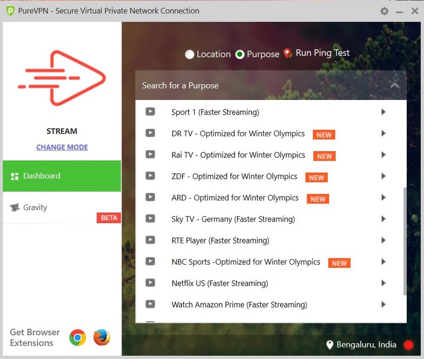Click Get Browser Extensions text
Viewport: 424px width, 359px height.
tap(35, 337)
